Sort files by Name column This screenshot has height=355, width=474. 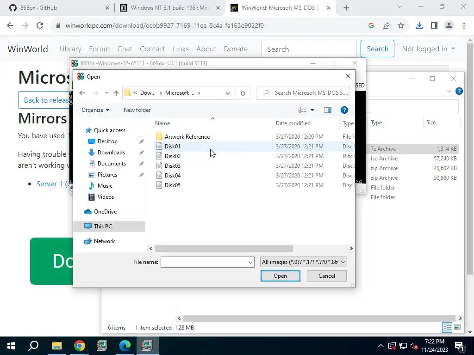click(162, 123)
